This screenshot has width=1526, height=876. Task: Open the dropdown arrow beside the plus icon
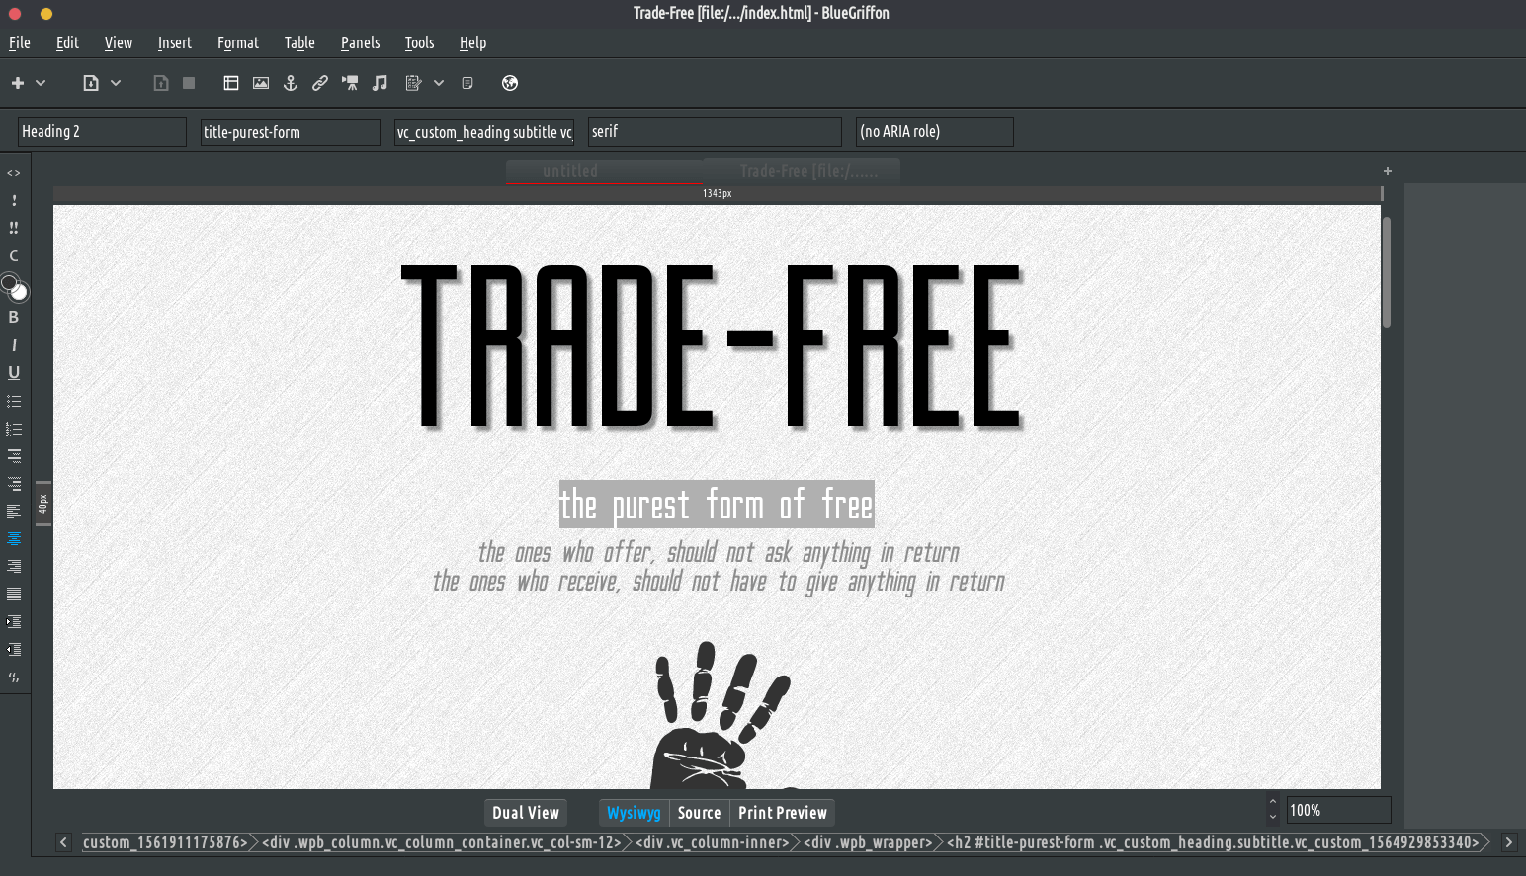[41, 83]
